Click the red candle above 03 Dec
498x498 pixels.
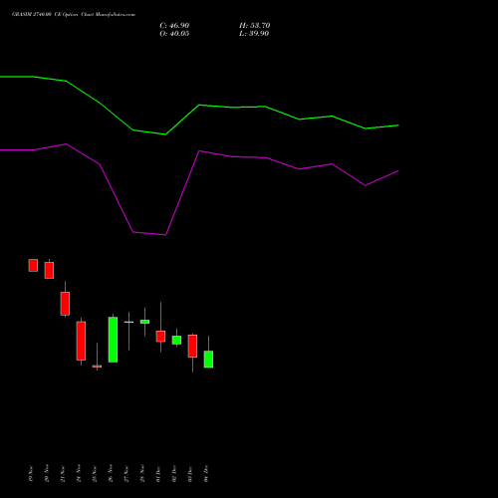coord(192,346)
